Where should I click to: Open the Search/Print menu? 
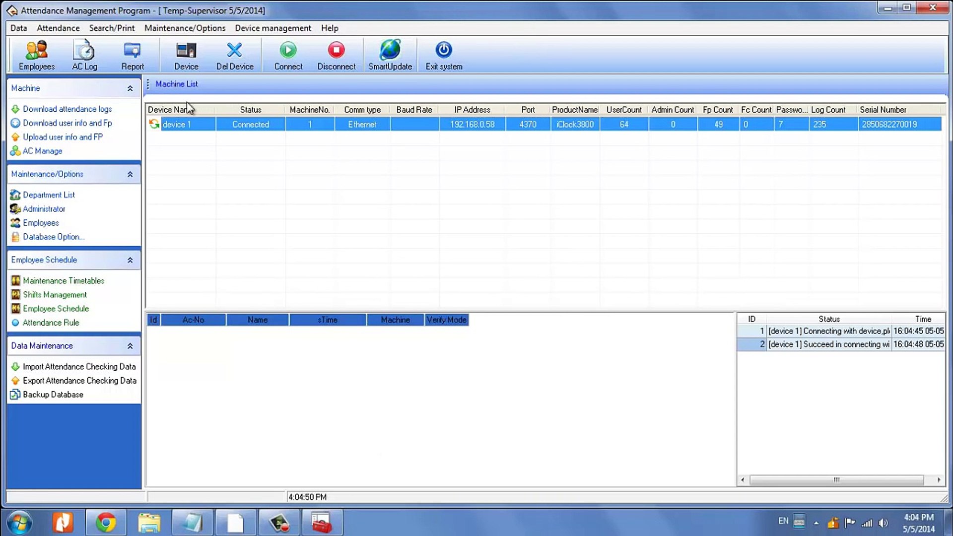coord(112,28)
